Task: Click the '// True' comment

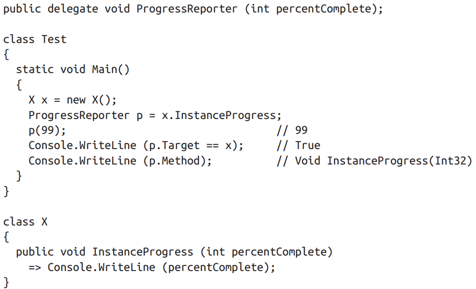Action: [x=298, y=146]
